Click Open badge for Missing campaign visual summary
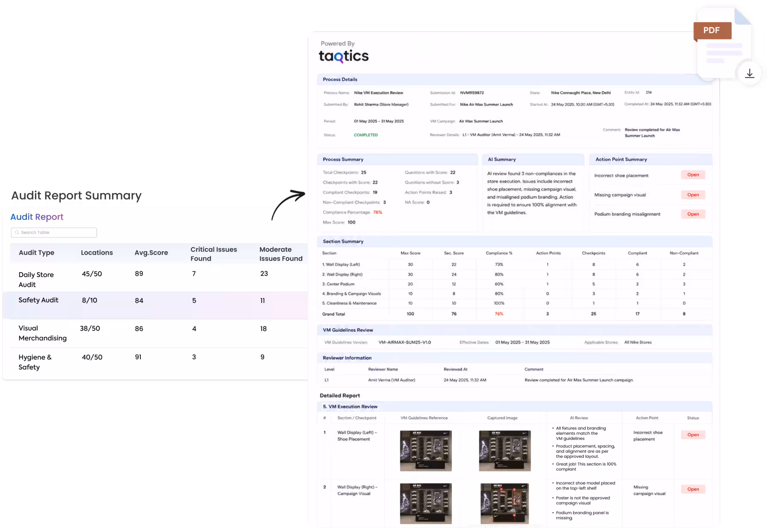This screenshot has height=528, width=770. pos(693,195)
